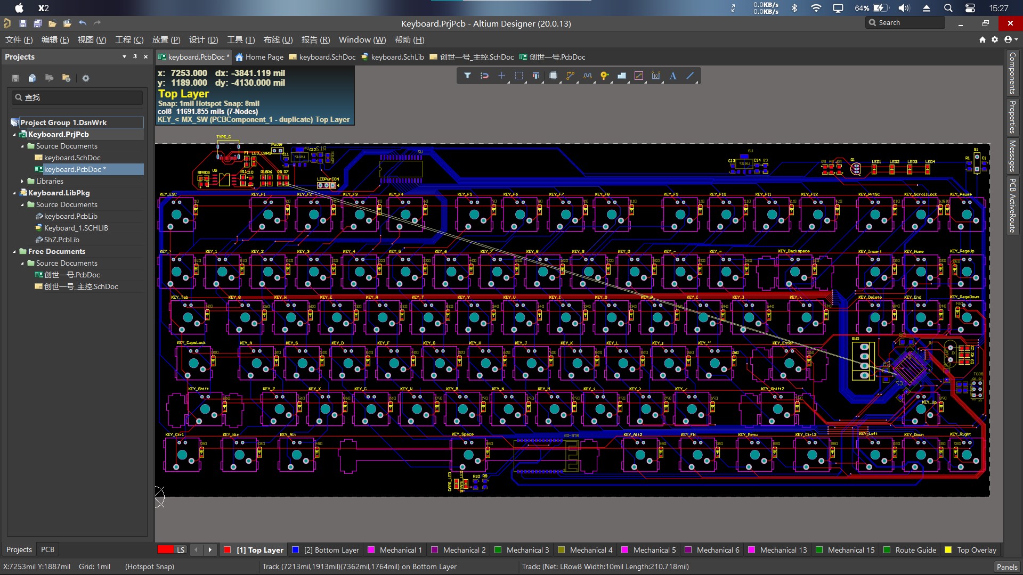This screenshot has height=575, width=1023.
Task: Toggle the magnet snap objects icon
Action: (484, 76)
